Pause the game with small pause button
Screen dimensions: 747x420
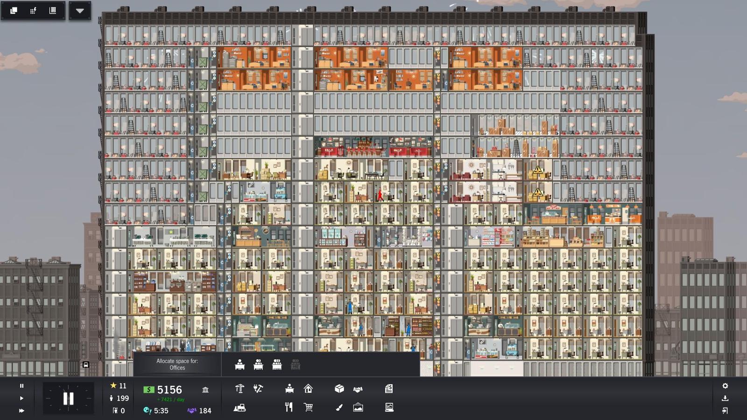pos(21,386)
